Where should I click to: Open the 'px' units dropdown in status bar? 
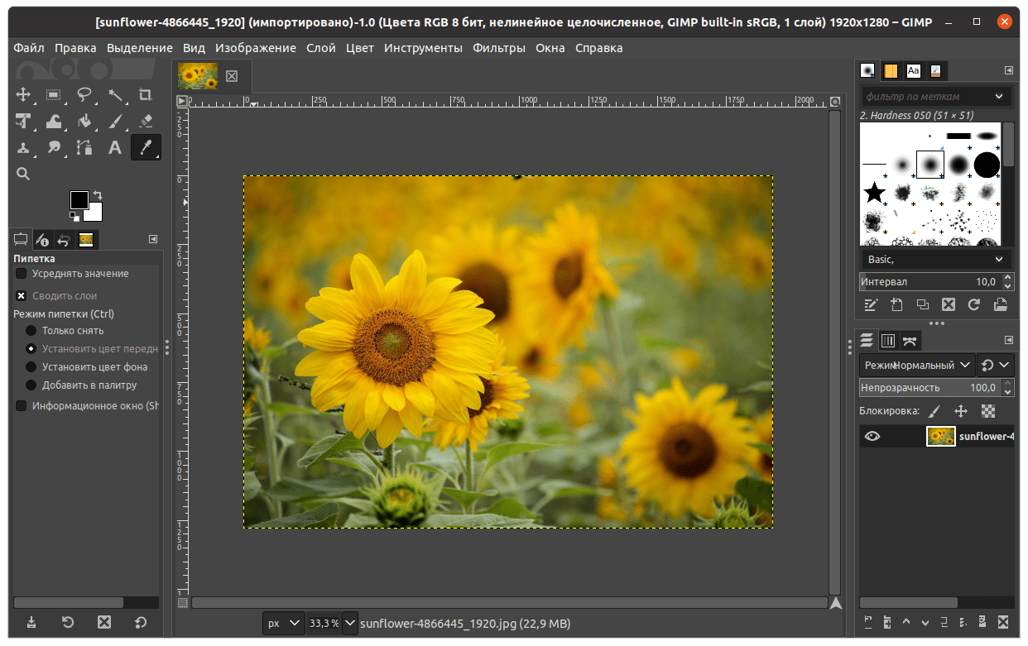pyautogui.click(x=284, y=623)
